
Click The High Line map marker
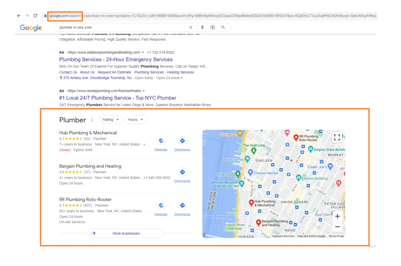[254, 151]
